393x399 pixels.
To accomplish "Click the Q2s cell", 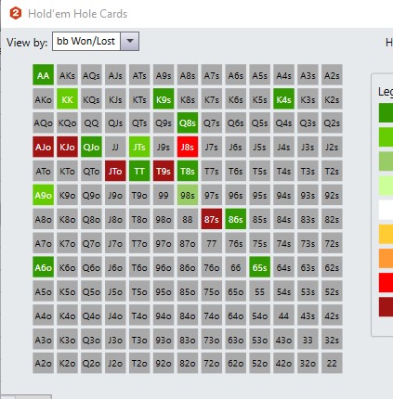I will point(332,123).
